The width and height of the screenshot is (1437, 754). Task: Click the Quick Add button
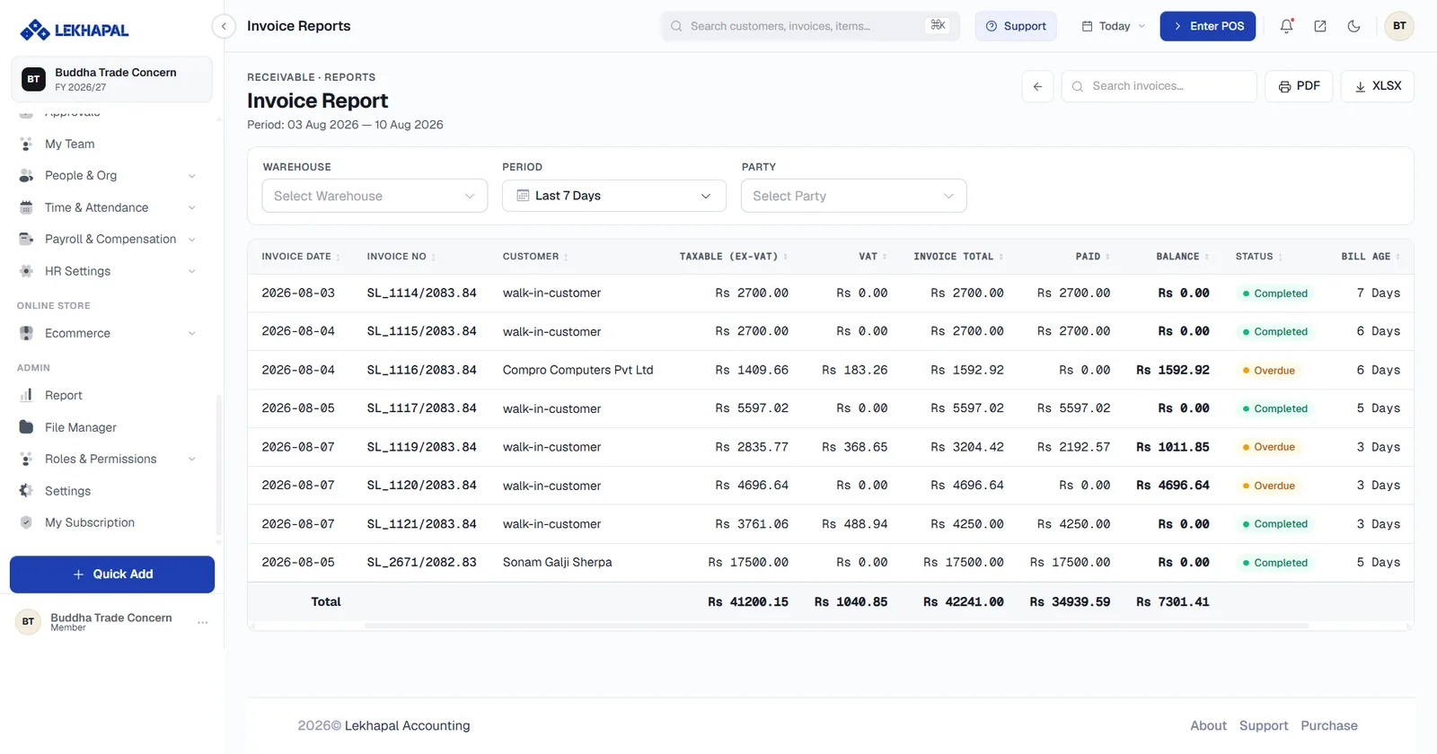(112, 574)
